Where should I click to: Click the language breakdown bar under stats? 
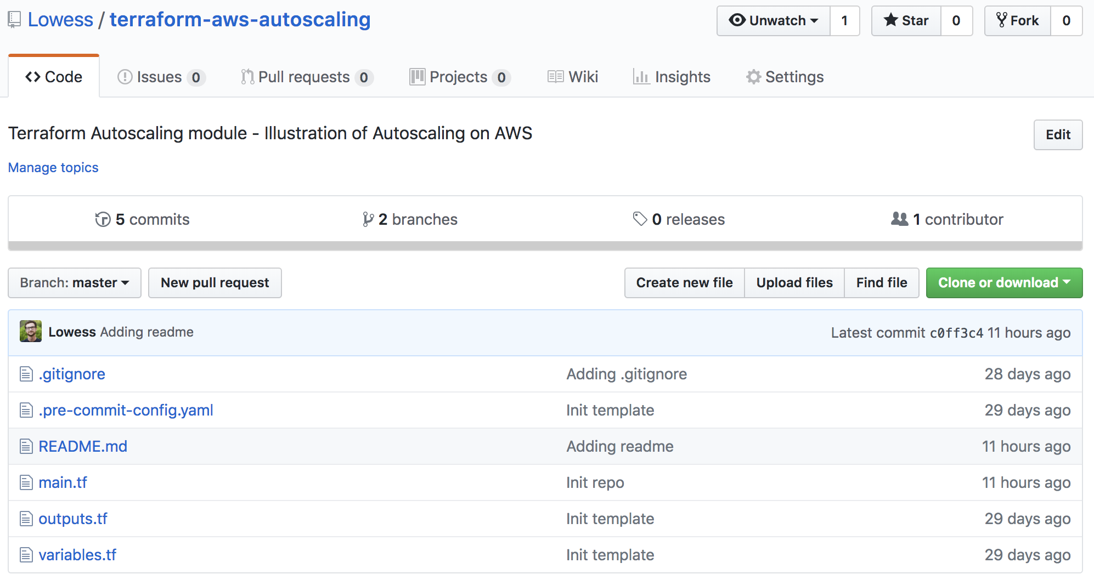point(545,246)
